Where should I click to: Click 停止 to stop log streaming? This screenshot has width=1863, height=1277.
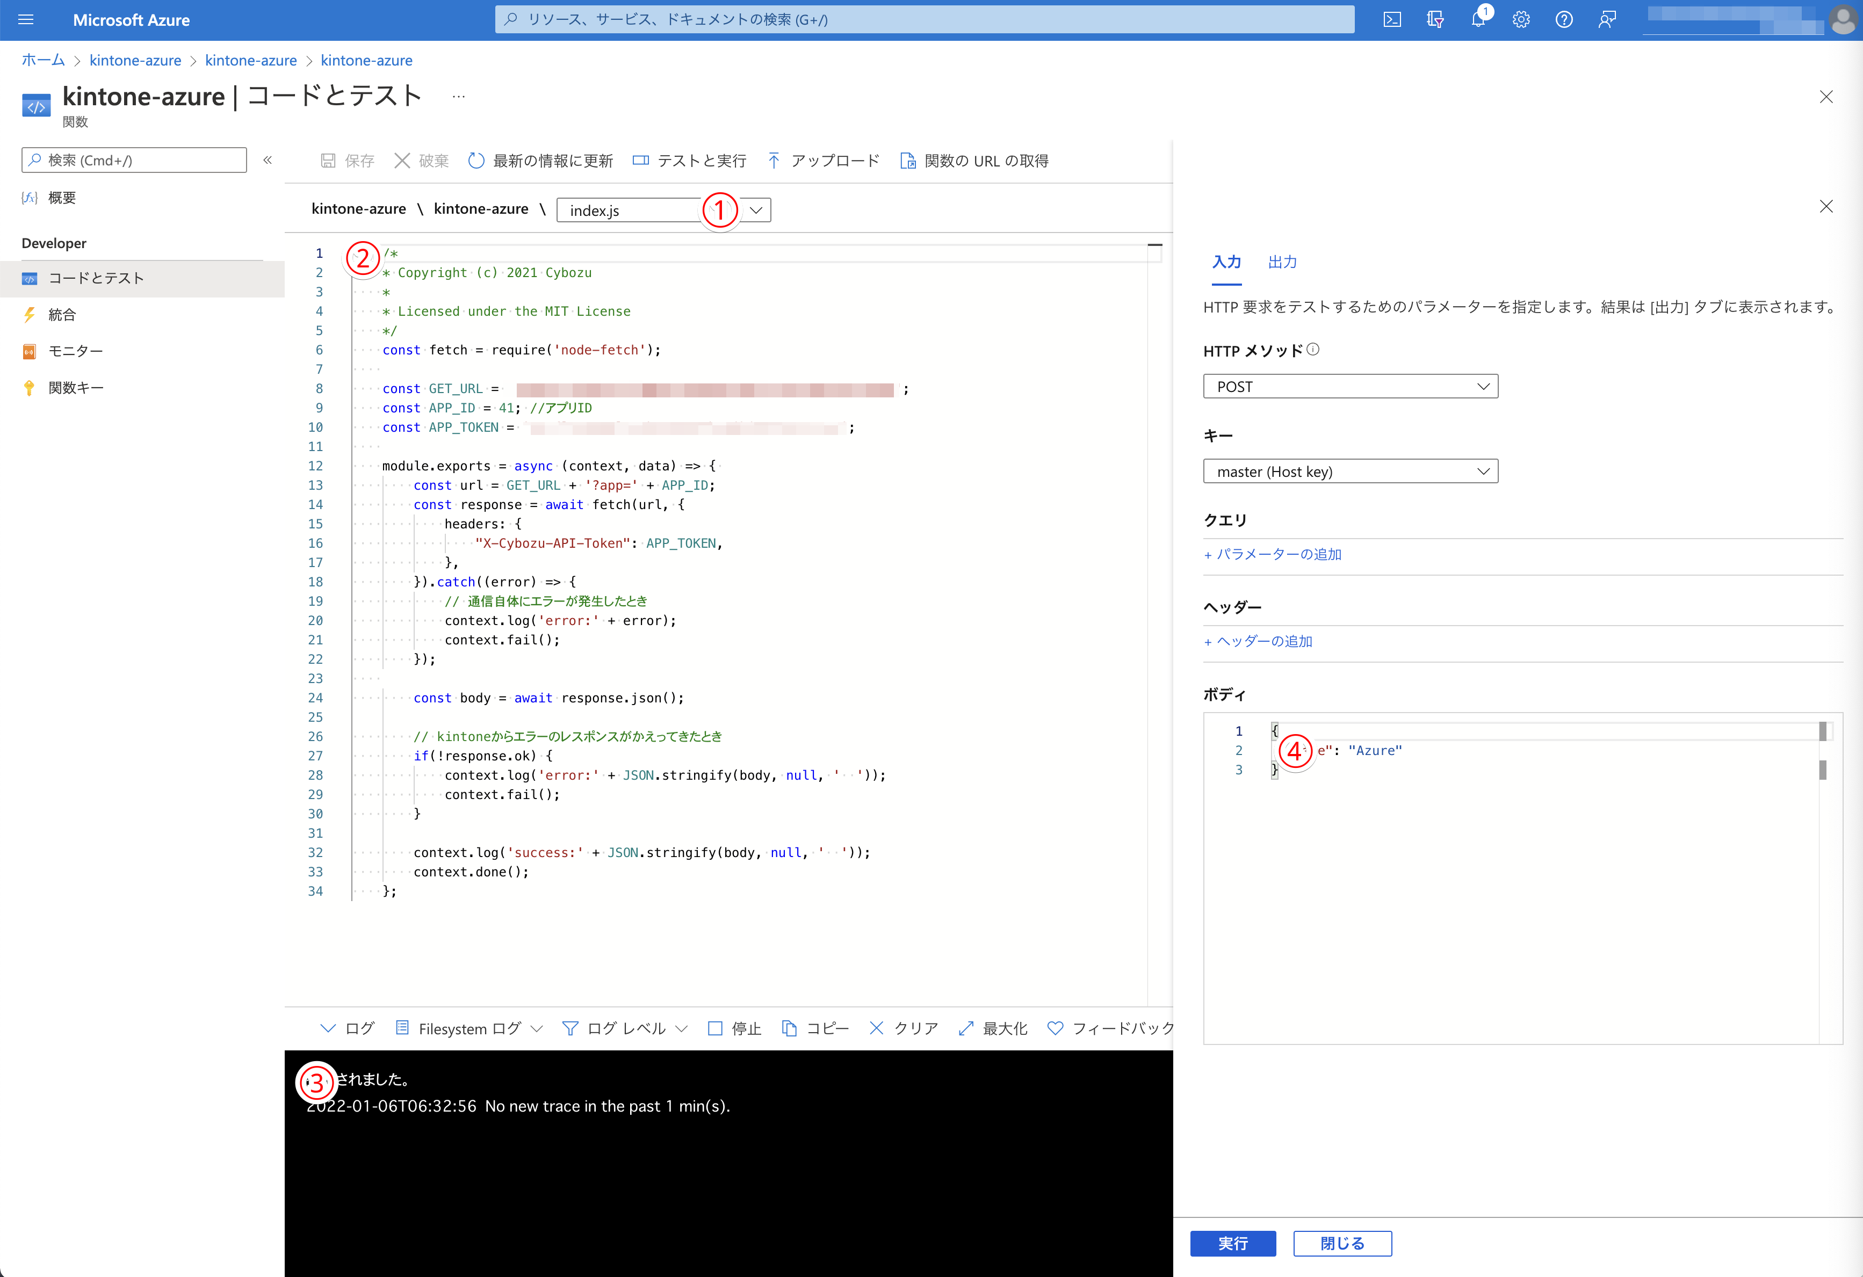734,1028
